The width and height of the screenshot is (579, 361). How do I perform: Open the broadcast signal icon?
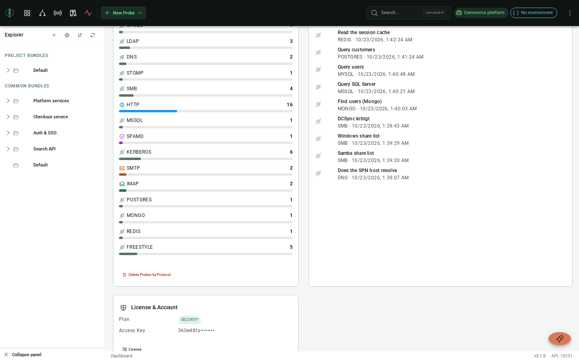tap(57, 13)
